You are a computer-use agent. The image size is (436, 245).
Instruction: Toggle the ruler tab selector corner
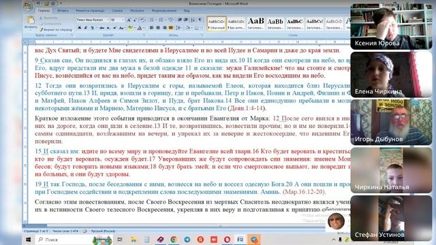[25, 42]
